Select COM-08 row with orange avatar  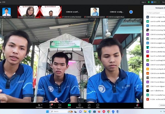pos(155,73)
